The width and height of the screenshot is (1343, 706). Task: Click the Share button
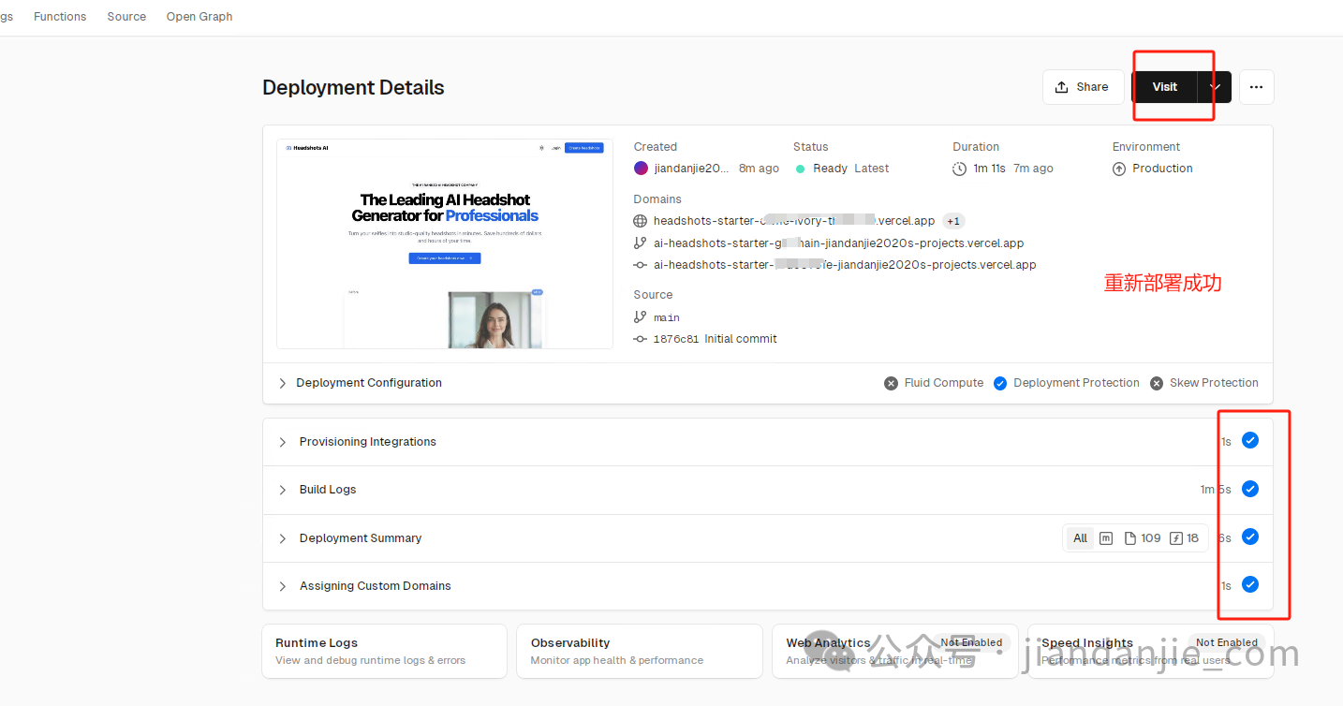[1083, 87]
